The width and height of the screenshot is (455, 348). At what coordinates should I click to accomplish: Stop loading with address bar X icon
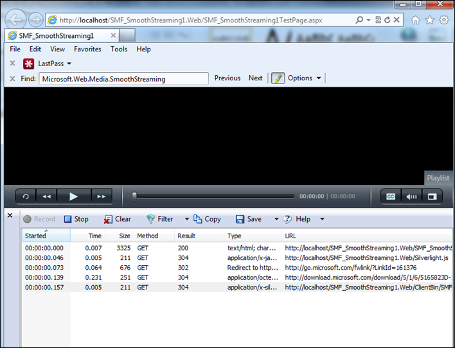(397, 20)
